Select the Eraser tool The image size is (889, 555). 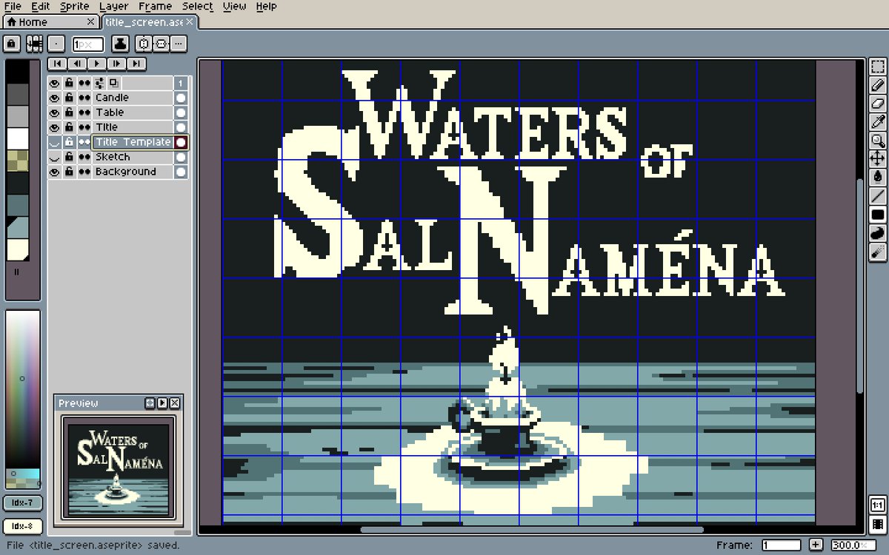coord(878,104)
